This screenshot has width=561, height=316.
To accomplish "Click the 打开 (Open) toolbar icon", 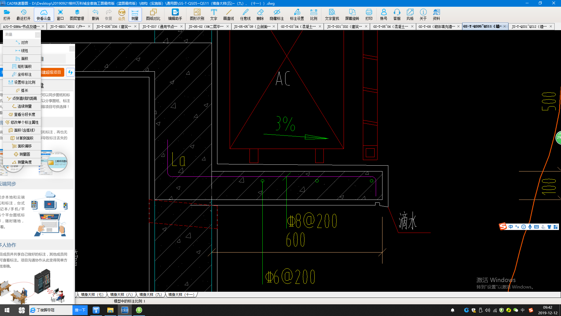I will click(x=7, y=14).
